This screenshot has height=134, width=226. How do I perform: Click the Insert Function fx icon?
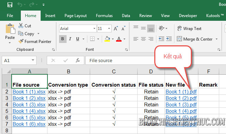point(78,60)
